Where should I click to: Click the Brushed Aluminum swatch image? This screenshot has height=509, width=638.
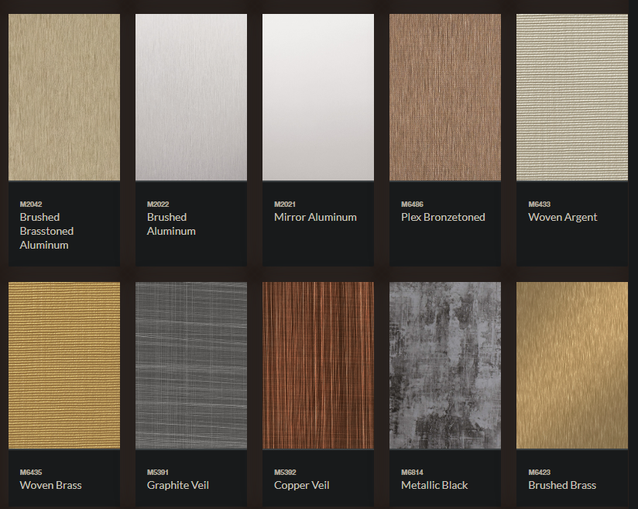click(191, 98)
